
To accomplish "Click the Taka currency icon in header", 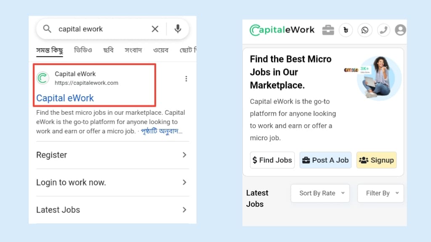I will pos(346,30).
